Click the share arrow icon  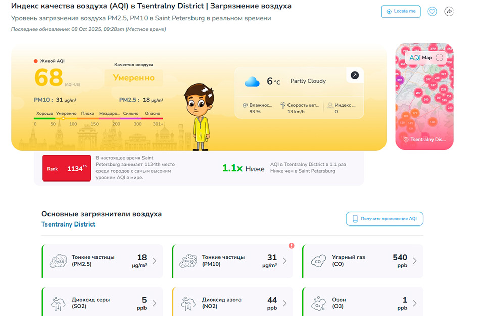(449, 11)
